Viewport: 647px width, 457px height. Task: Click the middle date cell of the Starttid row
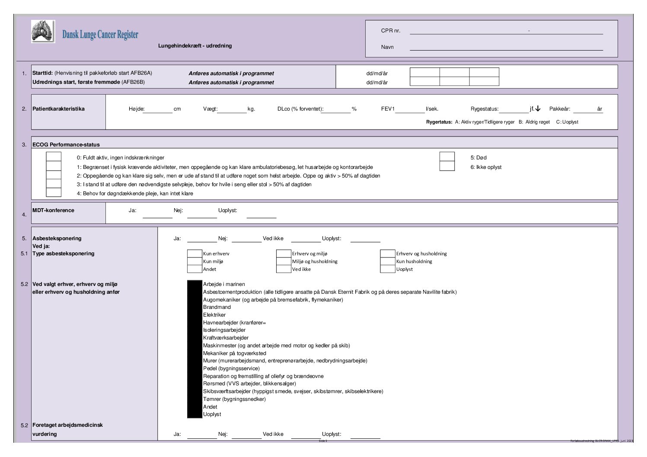click(454, 73)
